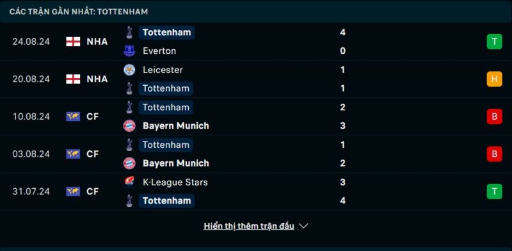Click the orange H draw result badge
Image resolution: width=512 pixels, height=251 pixels.
click(x=494, y=79)
